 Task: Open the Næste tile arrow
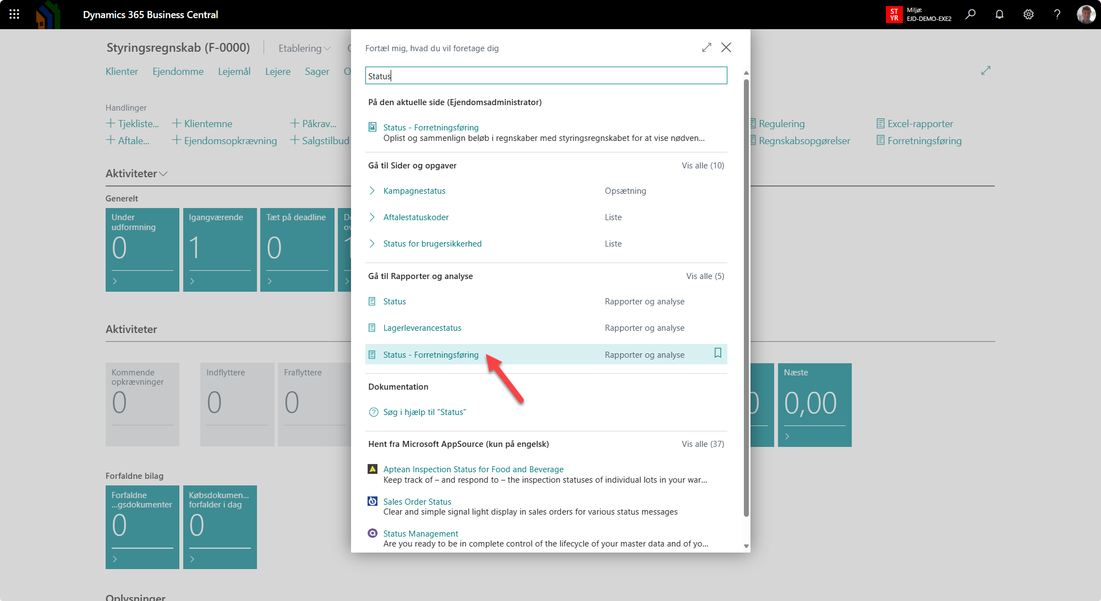tap(787, 436)
